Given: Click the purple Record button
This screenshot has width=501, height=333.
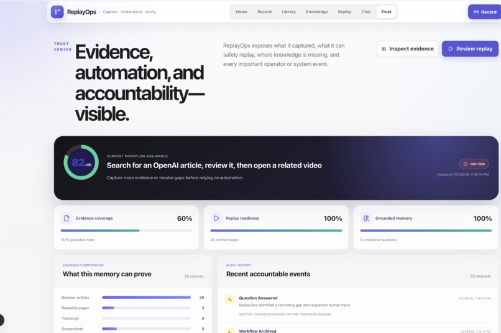Looking at the screenshot, I should click(484, 12).
